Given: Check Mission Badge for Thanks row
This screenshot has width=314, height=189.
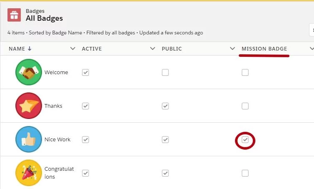Looking at the screenshot, I should pos(245,106).
